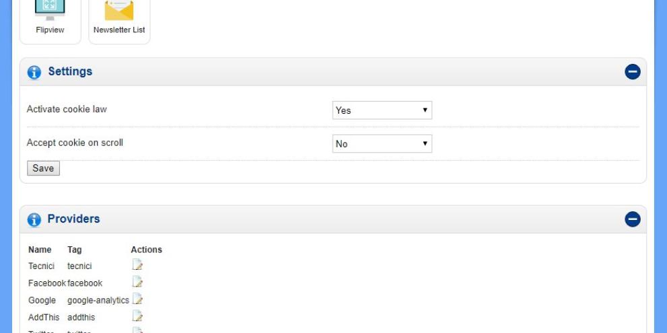667x333 pixels.
Task: Edit the Facebook provider
Action: coord(137,283)
